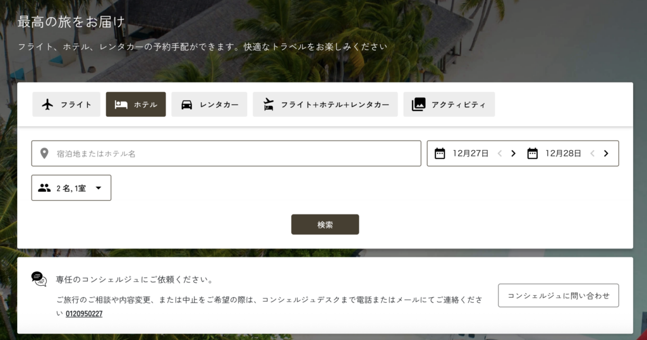Select the フライト tab with airplane icon

tap(66, 104)
